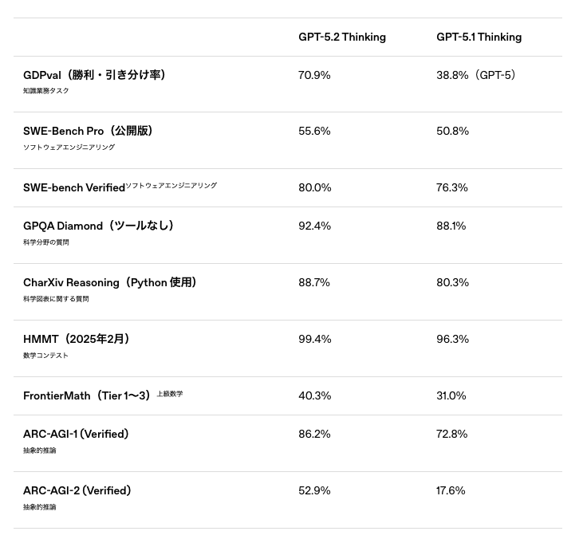
Task: Select the FrontierMath row label
Action: [x=86, y=396]
